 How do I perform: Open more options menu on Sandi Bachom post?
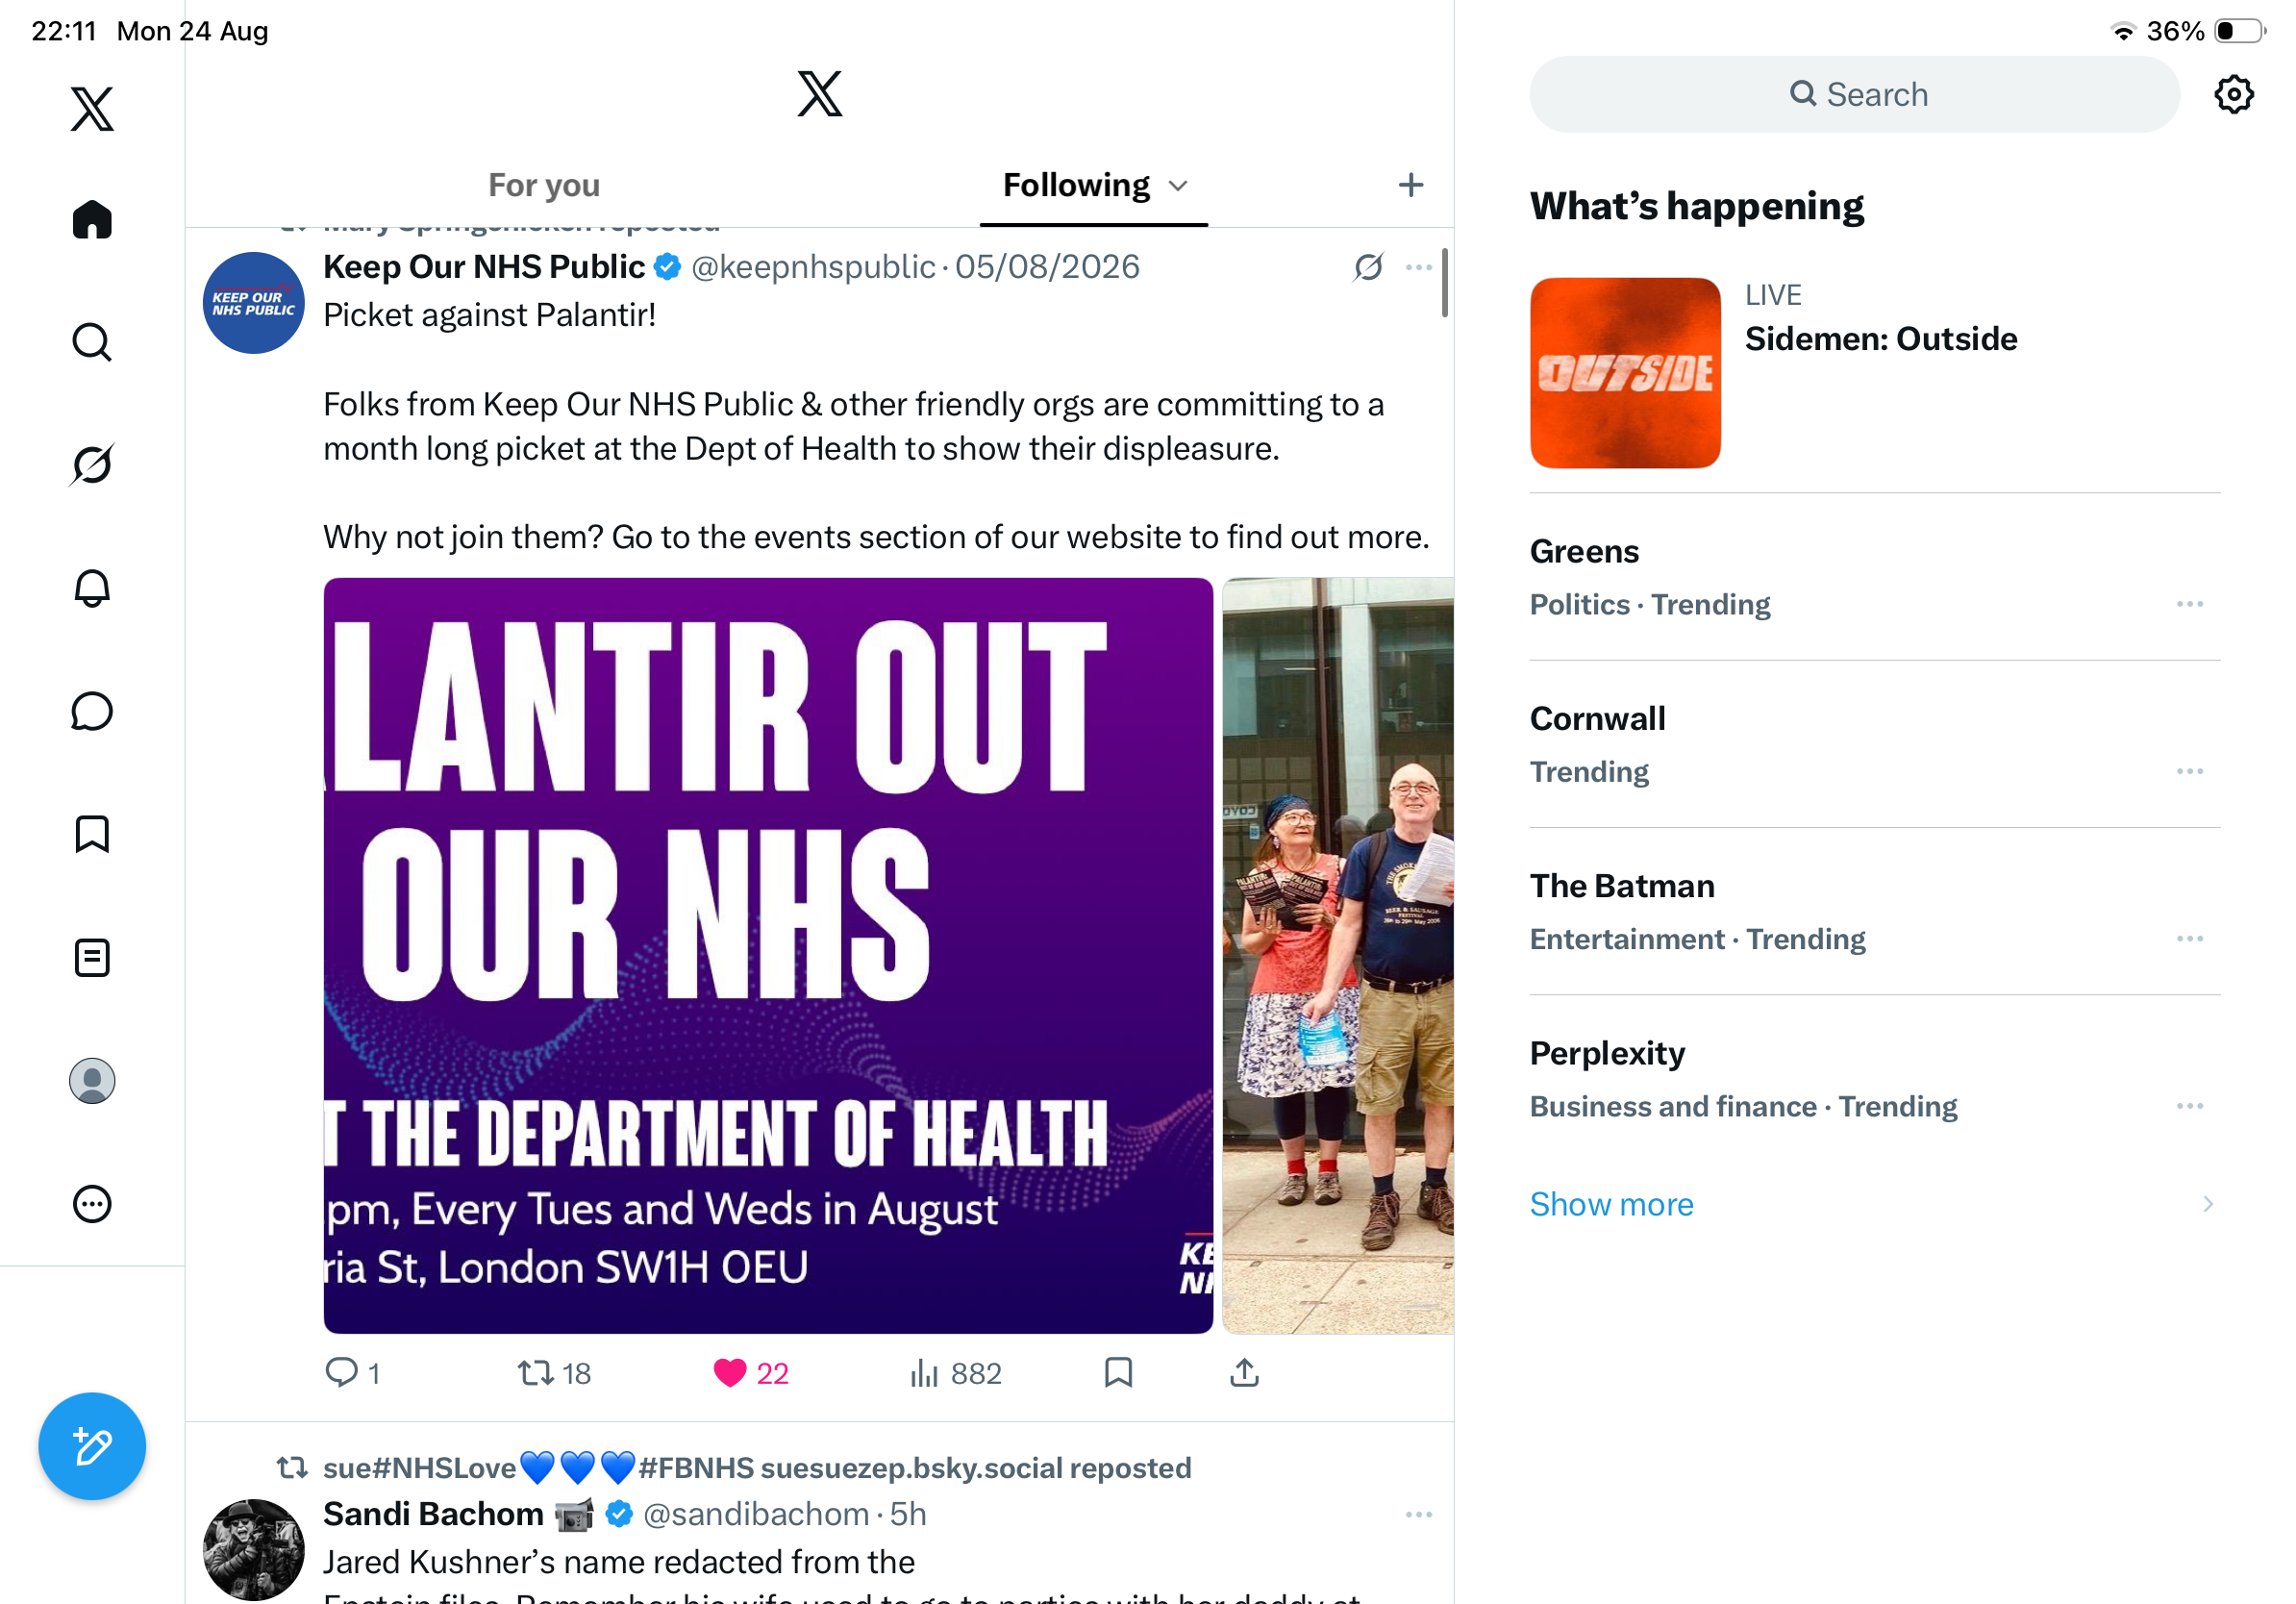[x=1418, y=1514]
